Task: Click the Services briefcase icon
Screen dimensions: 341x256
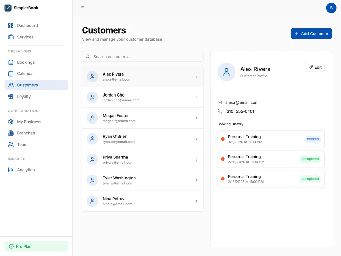Action: click(11, 37)
